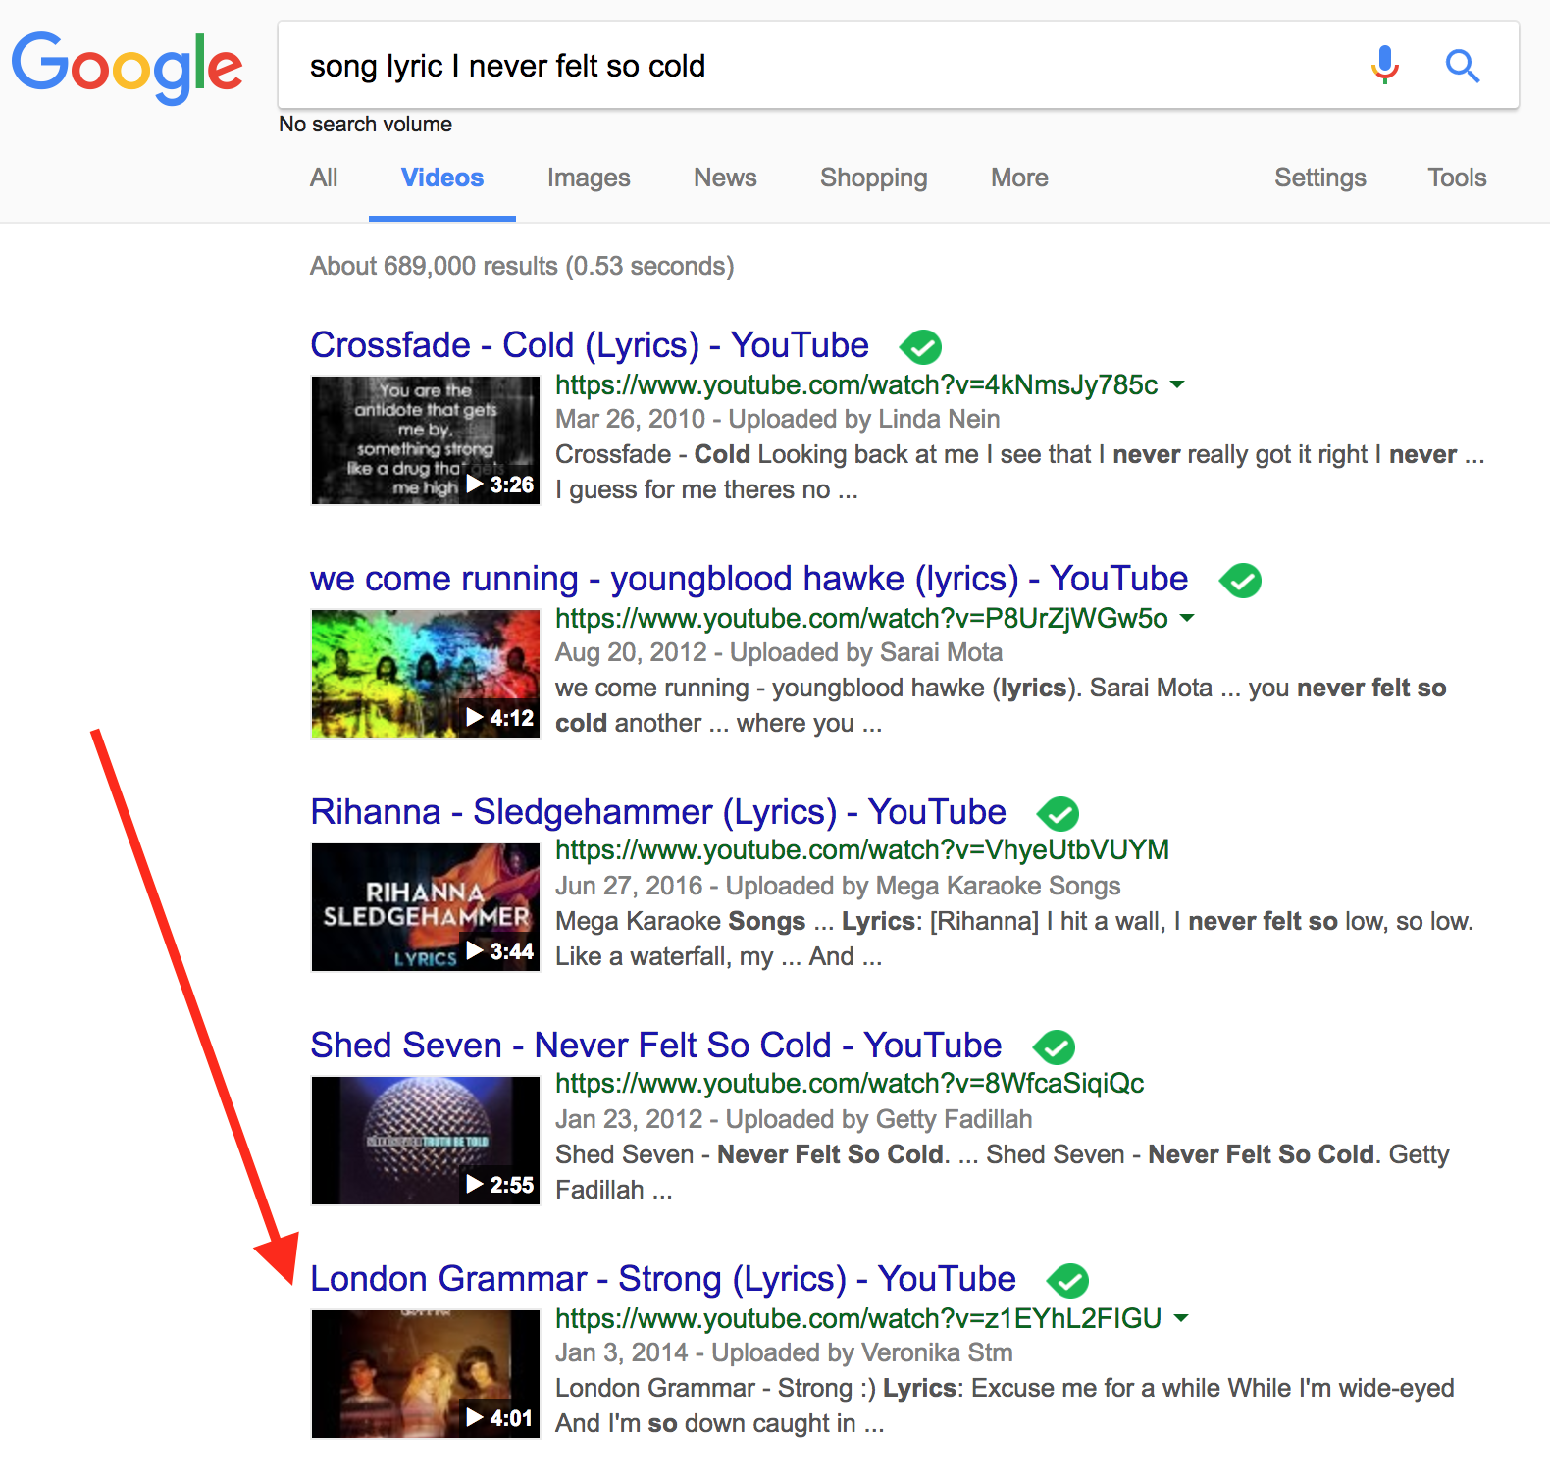Click the blue magnifier search button
Image resolution: width=1550 pixels, height=1479 pixels.
1463,66
